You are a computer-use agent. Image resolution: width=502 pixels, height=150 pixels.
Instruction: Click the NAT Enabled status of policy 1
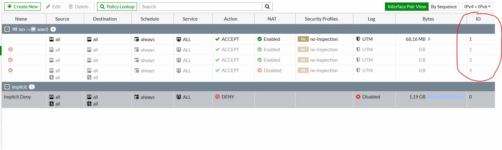[269, 39]
